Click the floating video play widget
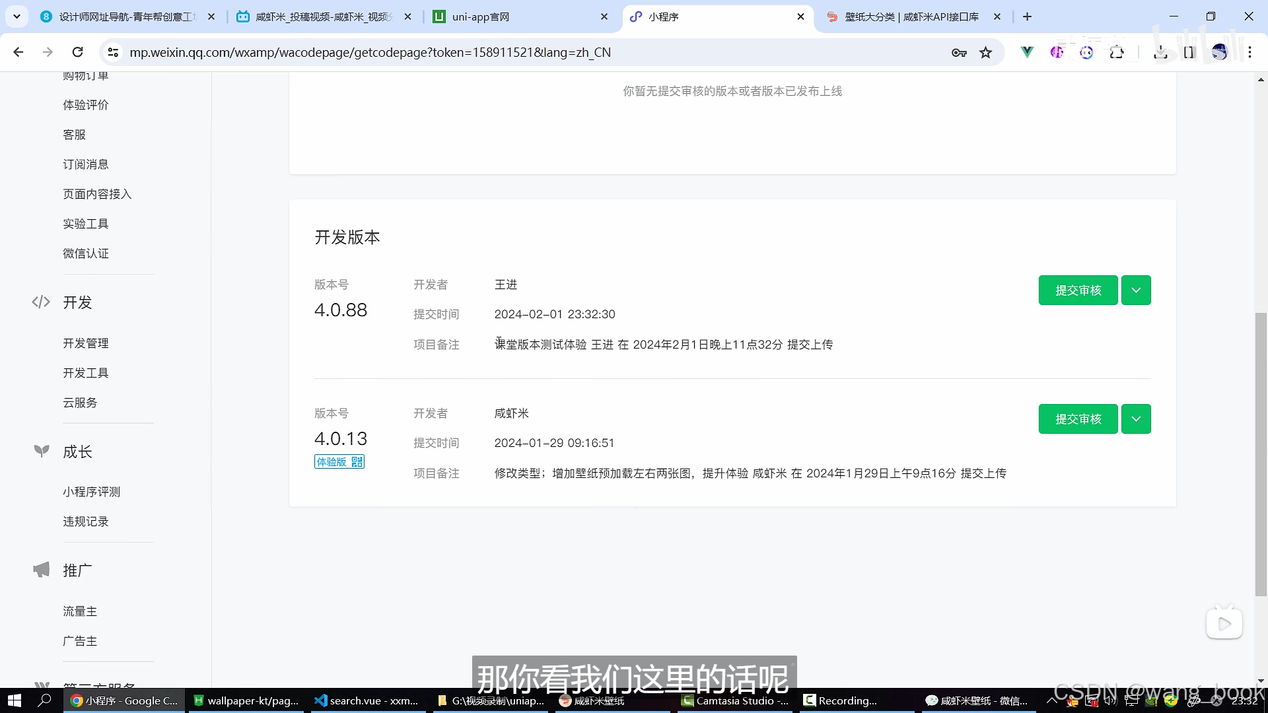1268x713 pixels. [1224, 623]
